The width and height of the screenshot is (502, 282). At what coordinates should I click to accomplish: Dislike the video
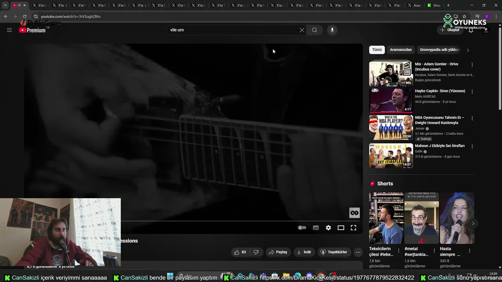256,252
